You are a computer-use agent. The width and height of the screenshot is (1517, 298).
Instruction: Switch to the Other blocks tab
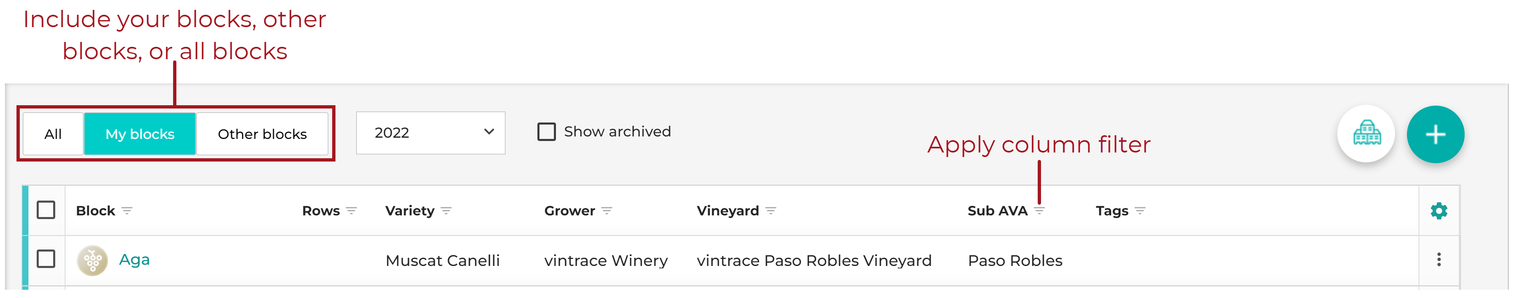pyautogui.click(x=262, y=134)
